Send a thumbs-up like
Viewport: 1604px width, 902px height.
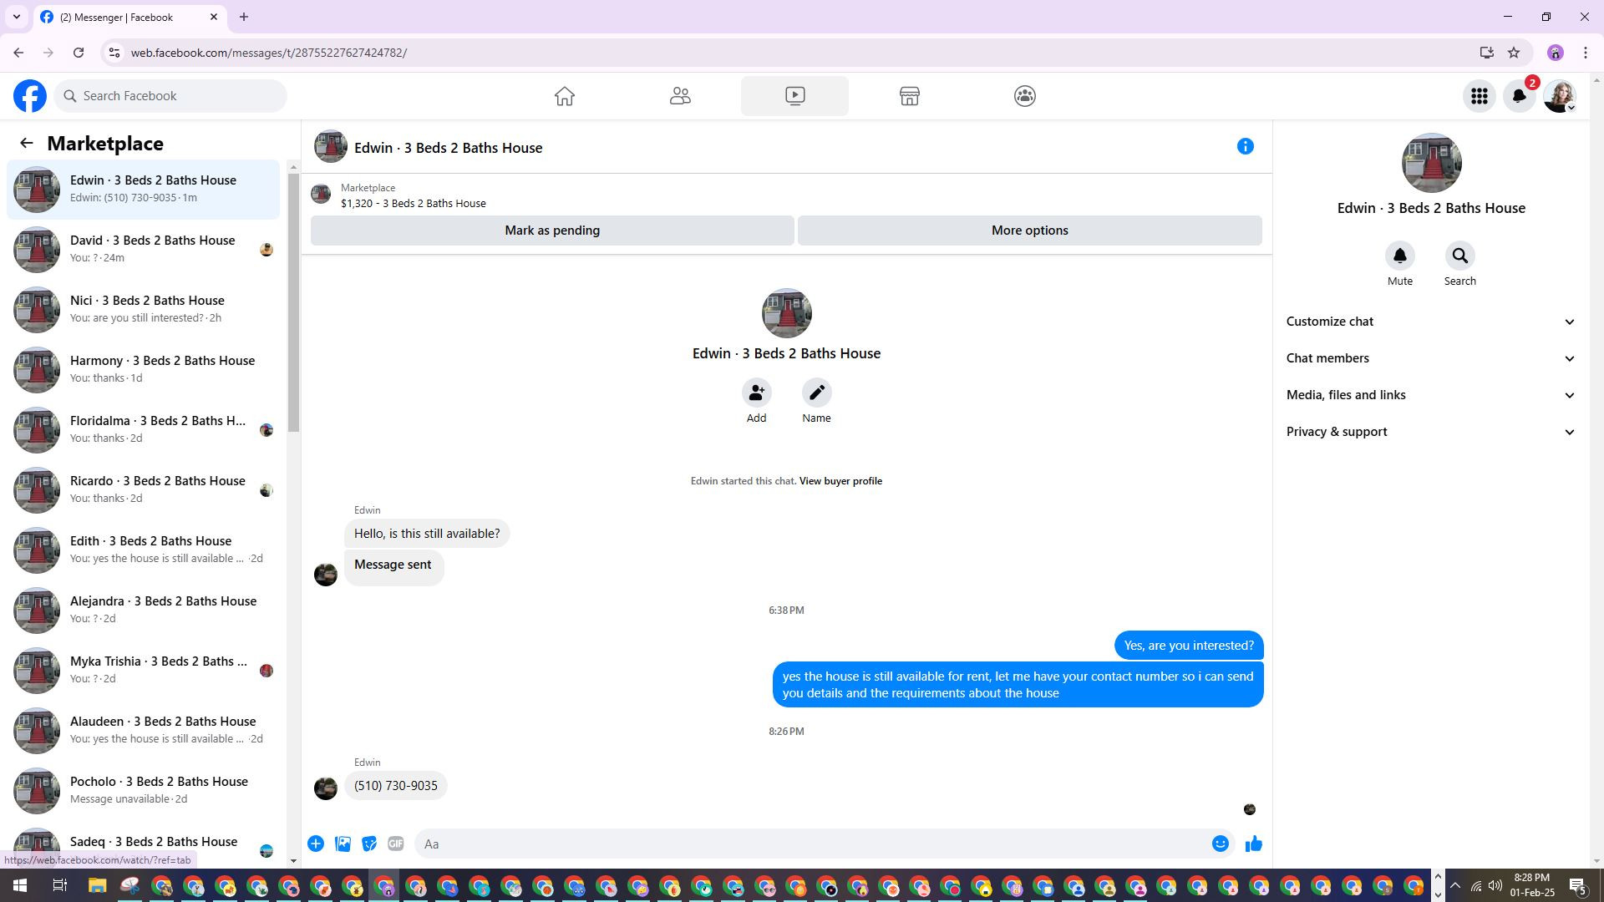[x=1253, y=844]
